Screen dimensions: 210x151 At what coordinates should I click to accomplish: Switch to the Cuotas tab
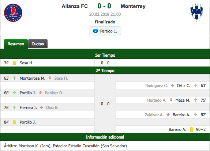(38, 44)
